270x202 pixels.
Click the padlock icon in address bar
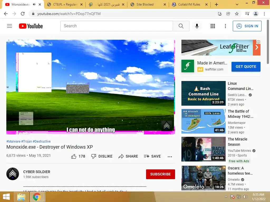(33, 14)
